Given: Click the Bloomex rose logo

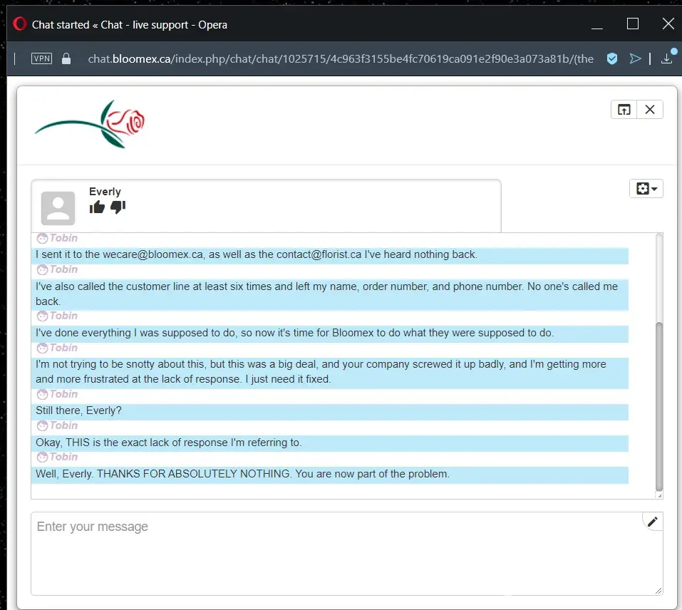Looking at the screenshot, I should tap(90, 124).
